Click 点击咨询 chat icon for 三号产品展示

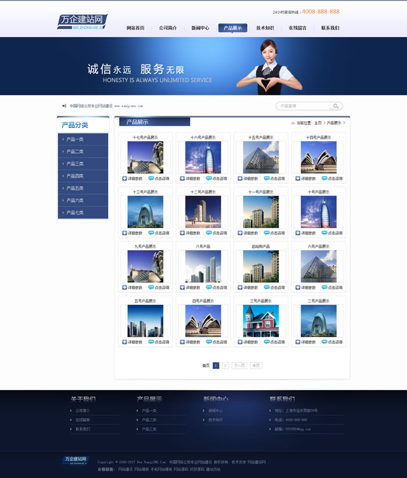tap(266, 342)
